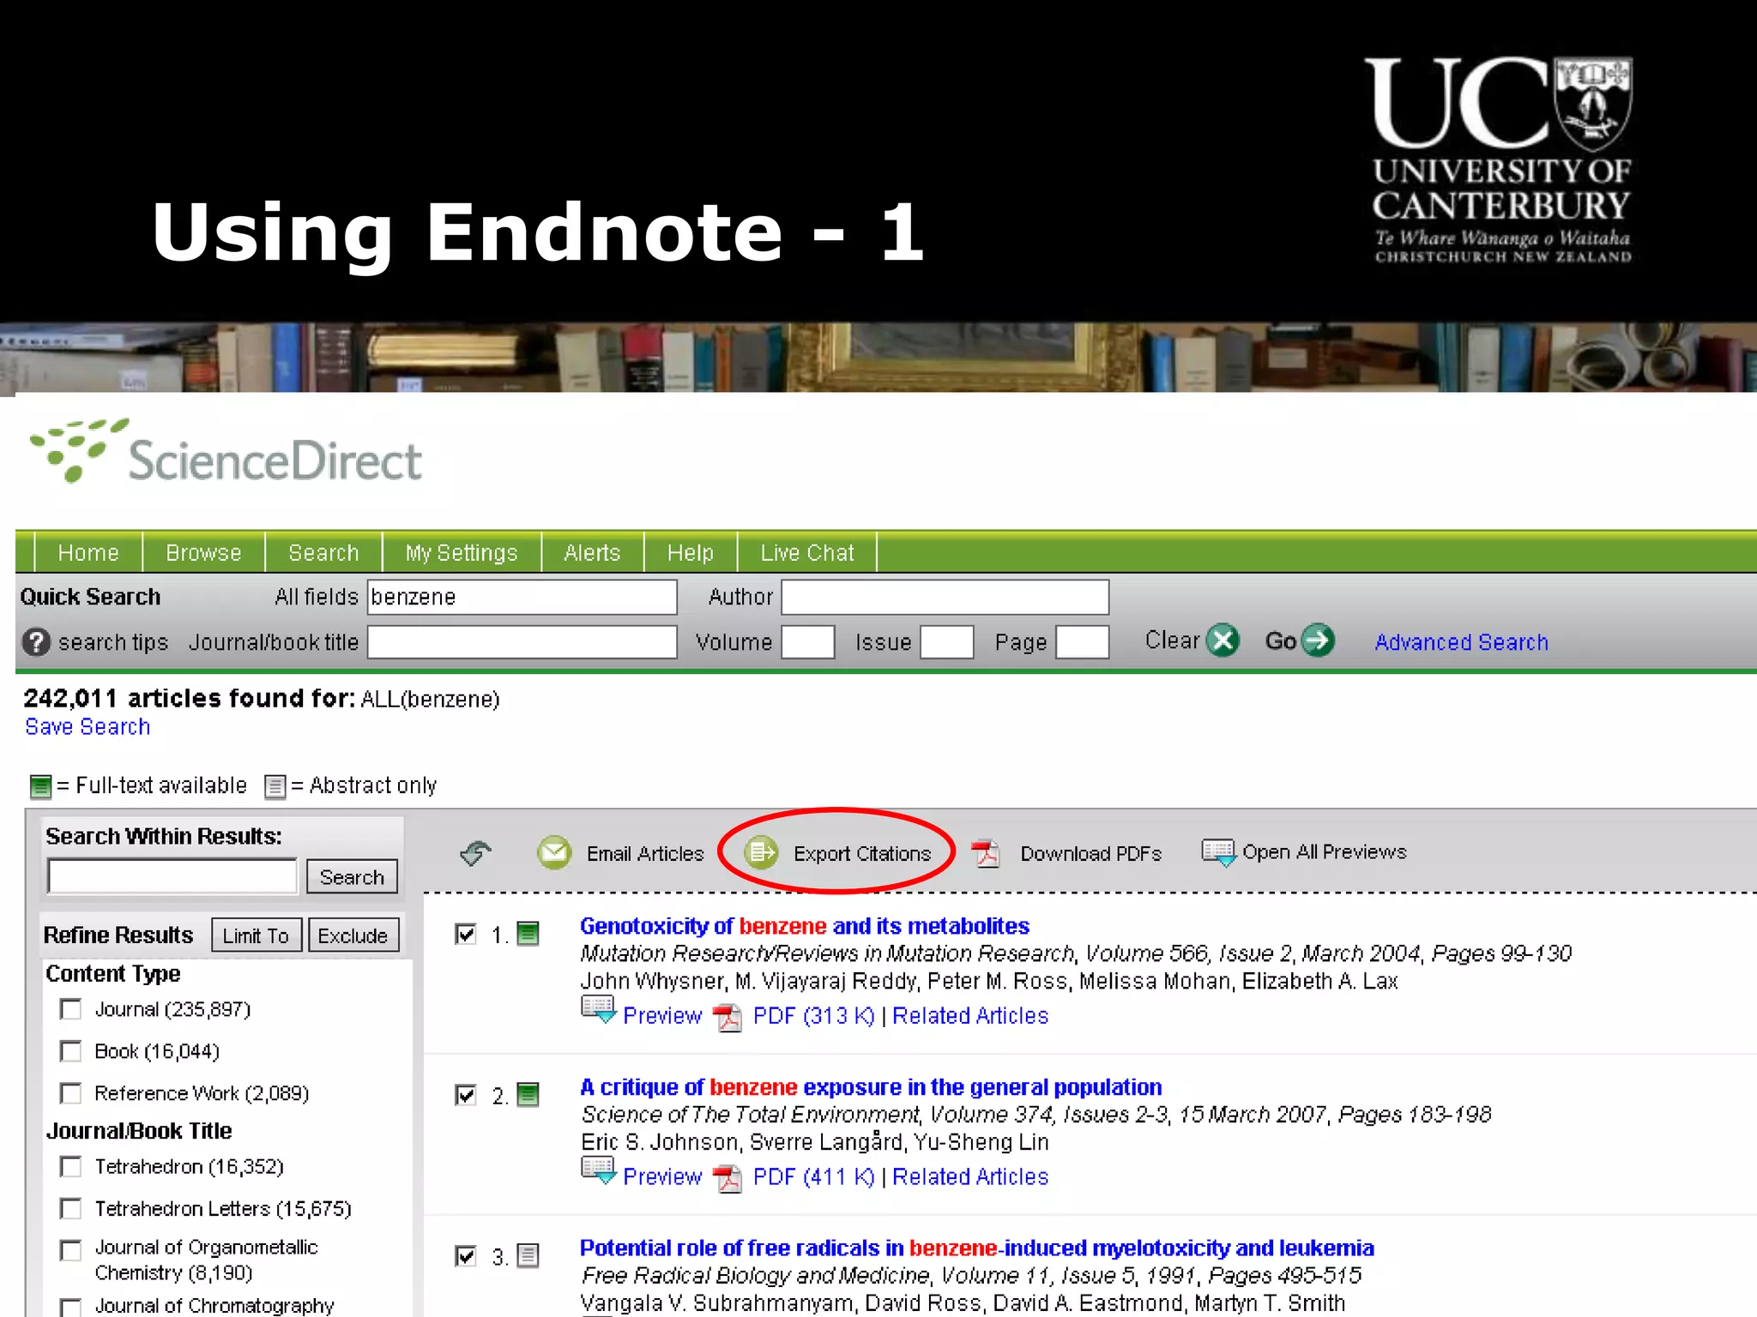The width and height of the screenshot is (1757, 1317).
Task: Open the Browse menu tab
Action: point(203,553)
